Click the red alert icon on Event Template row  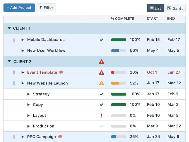coord(101,72)
